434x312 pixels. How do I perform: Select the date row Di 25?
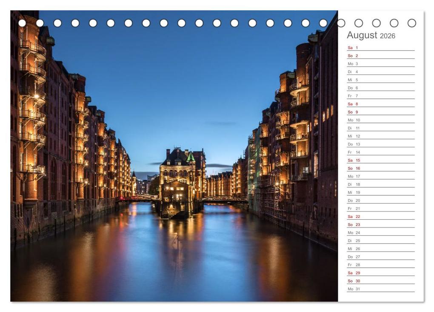tap(381, 240)
